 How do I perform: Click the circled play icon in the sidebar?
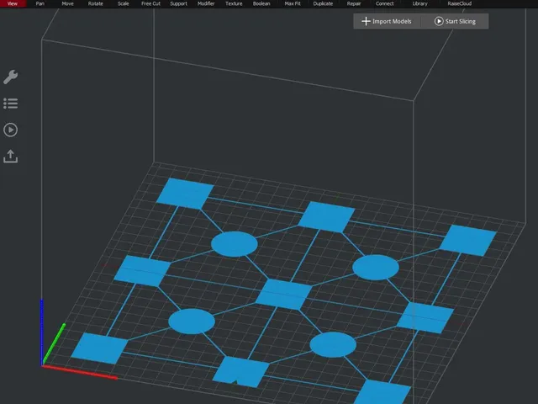click(x=11, y=130)
